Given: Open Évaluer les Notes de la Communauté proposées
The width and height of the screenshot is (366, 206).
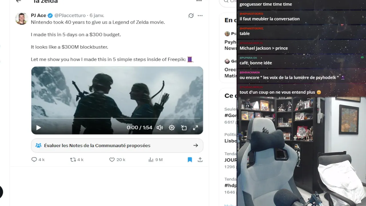Looking at the screenshot, I should click(x=117, y=145).
